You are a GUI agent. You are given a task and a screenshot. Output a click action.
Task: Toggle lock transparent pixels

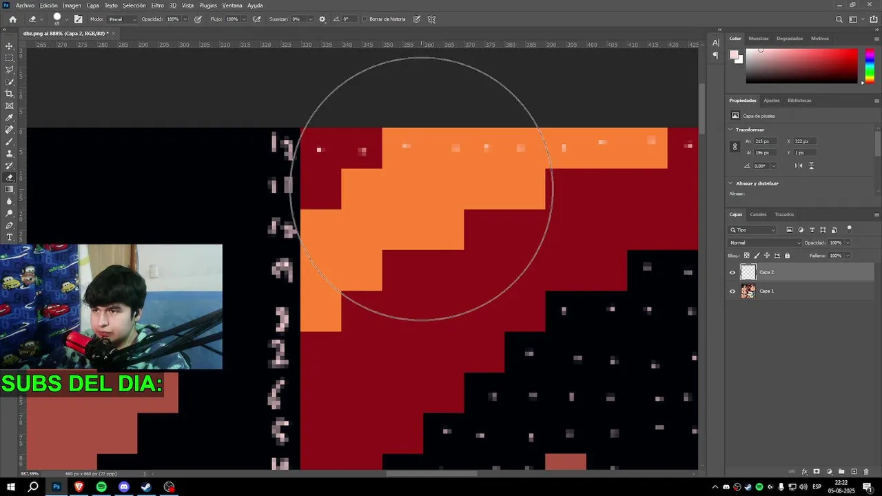pos(746,256)
